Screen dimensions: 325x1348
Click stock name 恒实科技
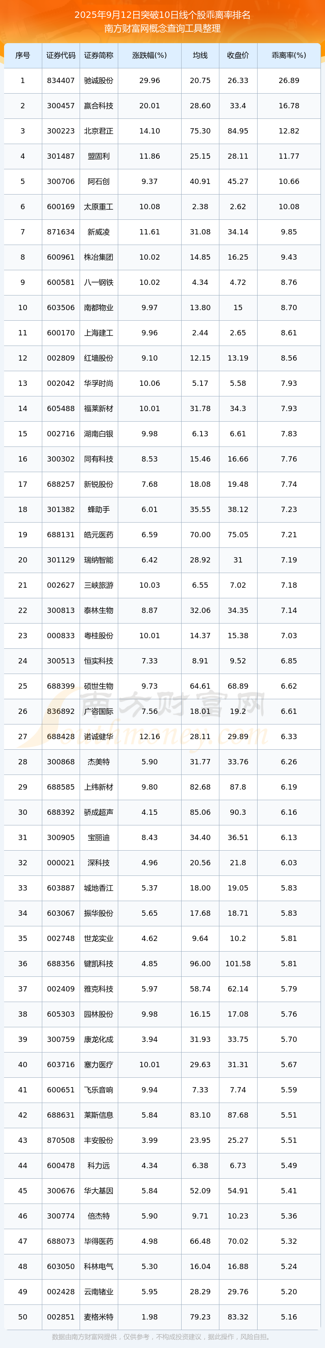pos(99,661)
